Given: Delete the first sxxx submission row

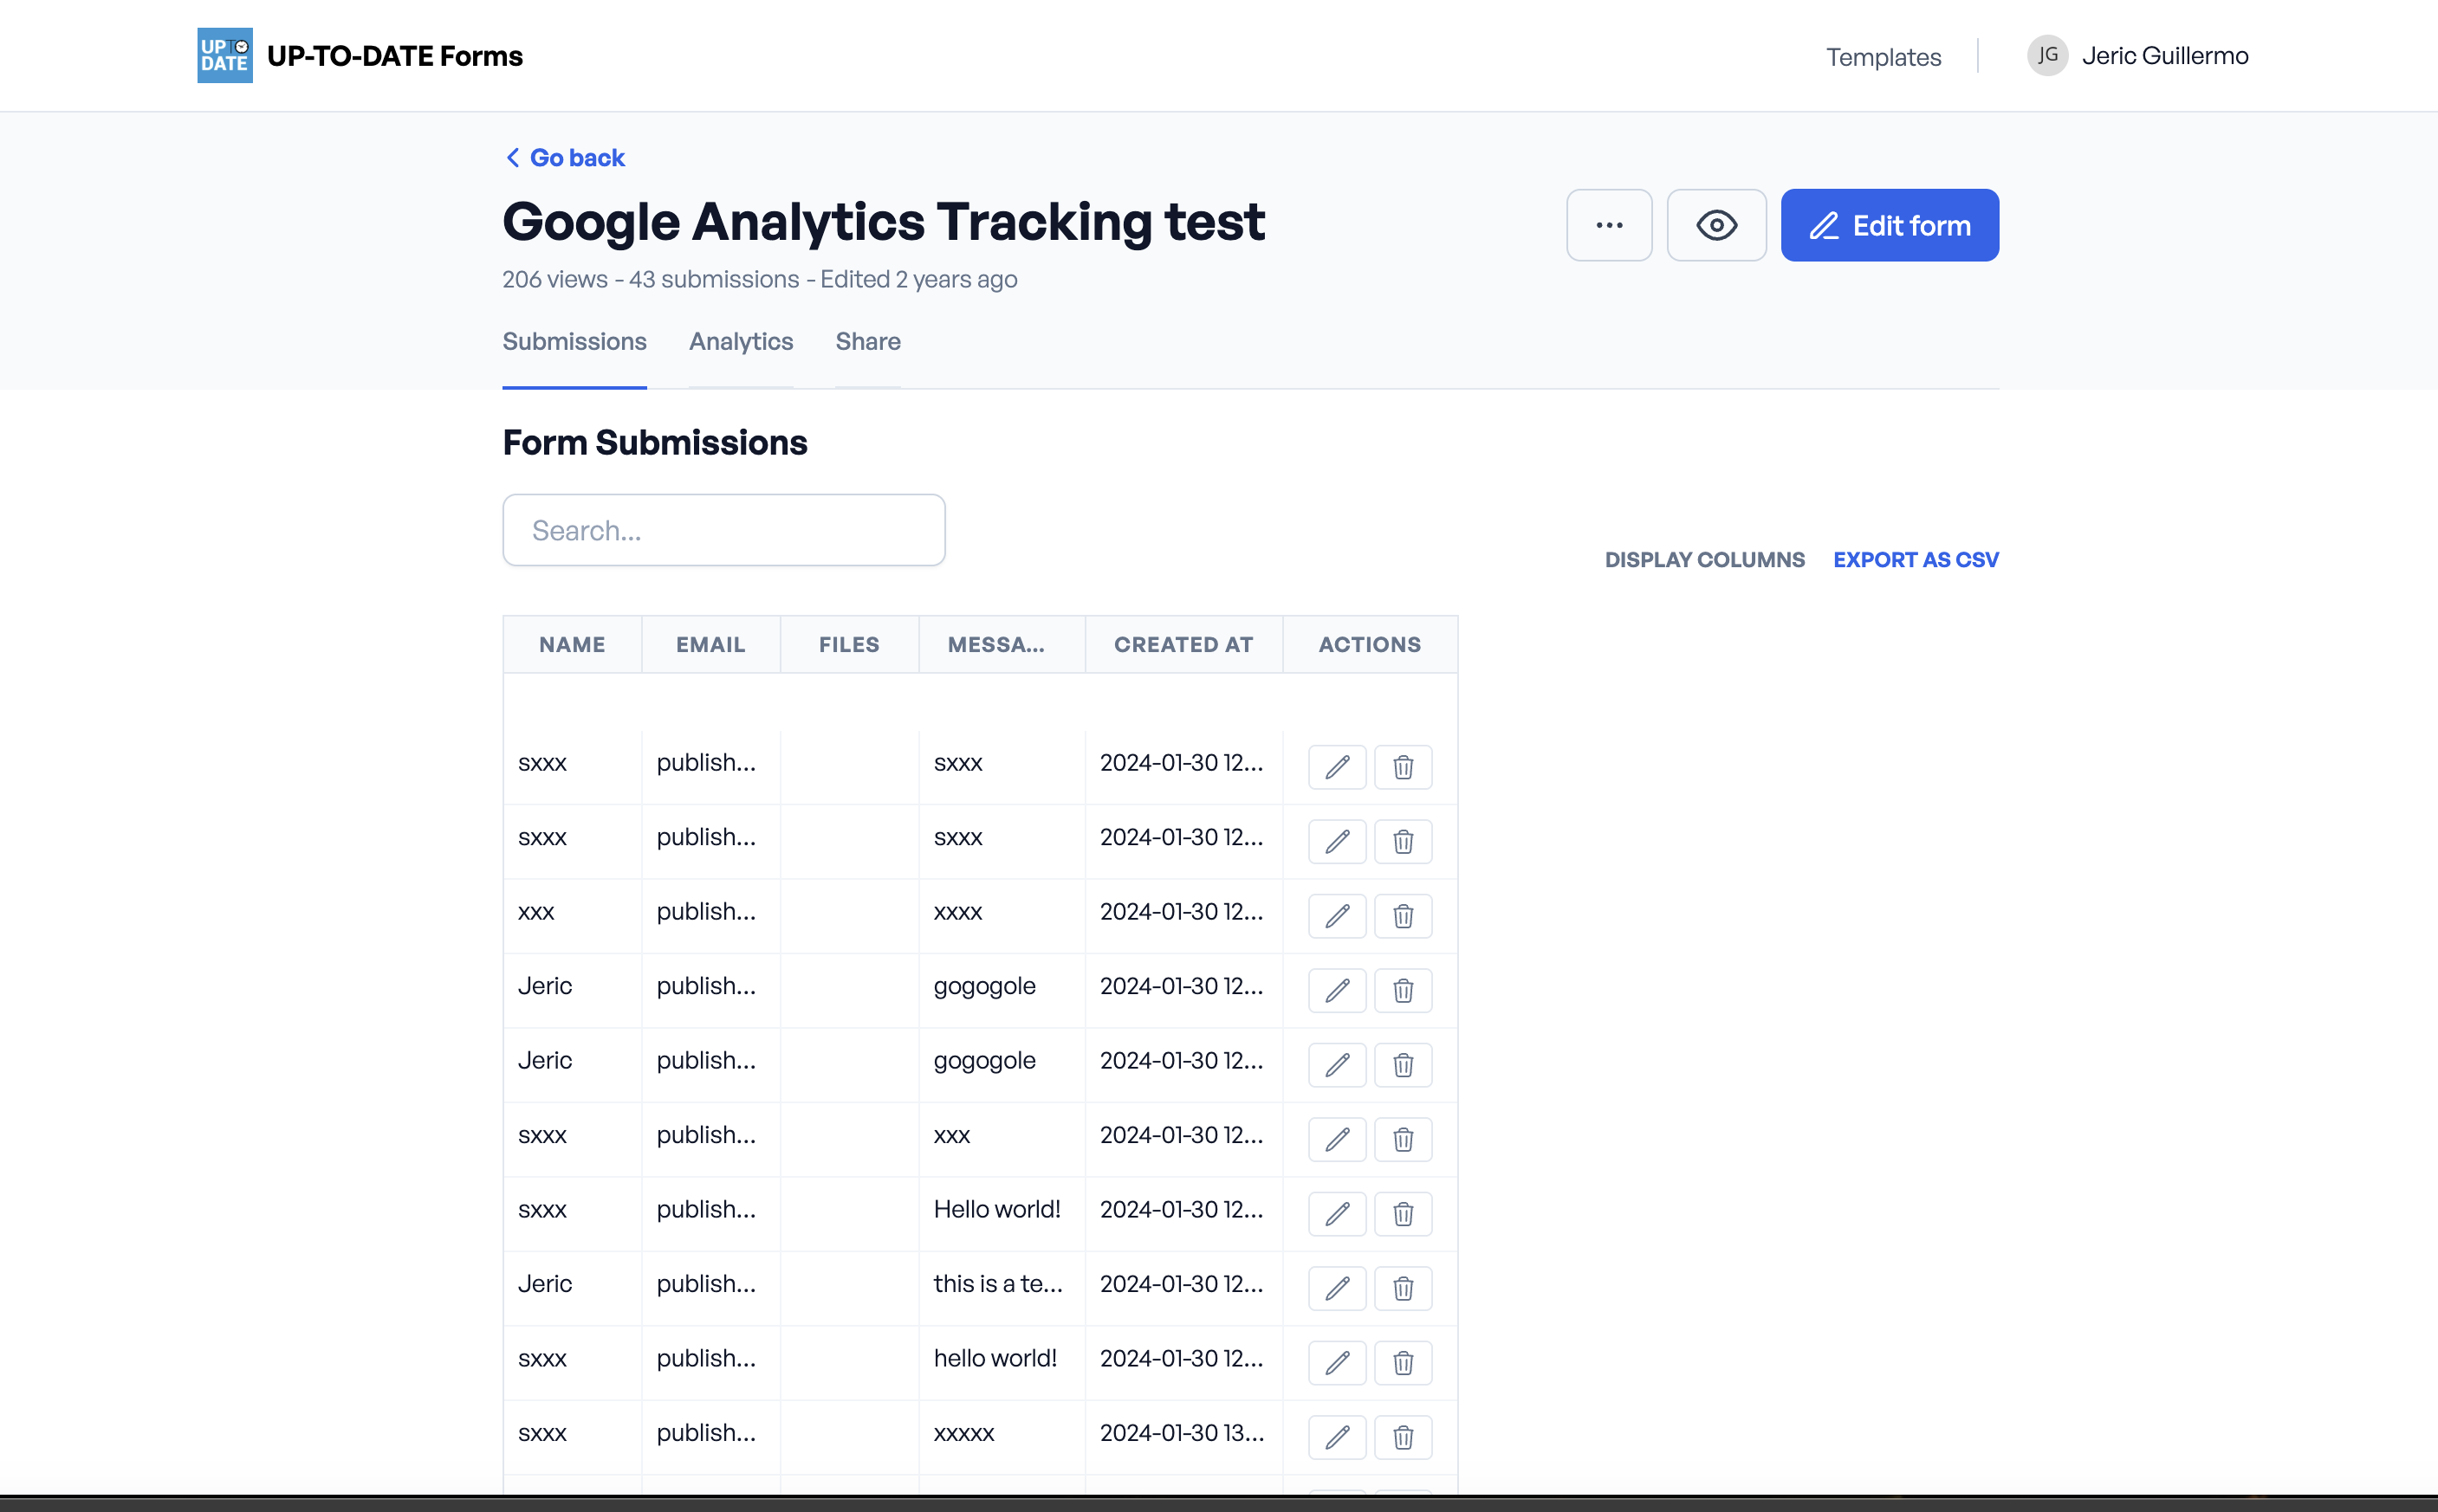Looking at the screenshot, I should pos(1403,767).
